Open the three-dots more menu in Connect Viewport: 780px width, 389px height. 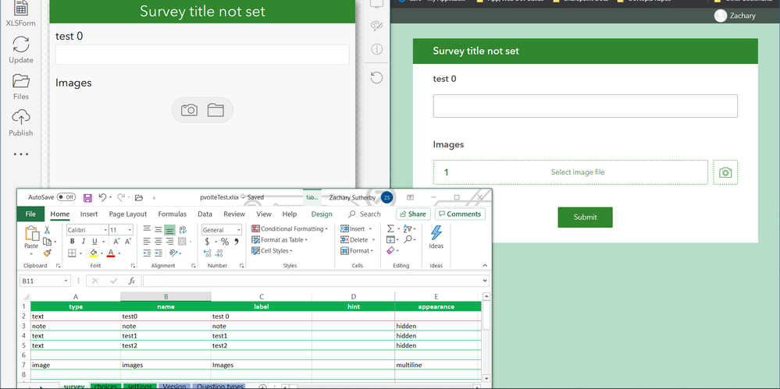point(21,154)
